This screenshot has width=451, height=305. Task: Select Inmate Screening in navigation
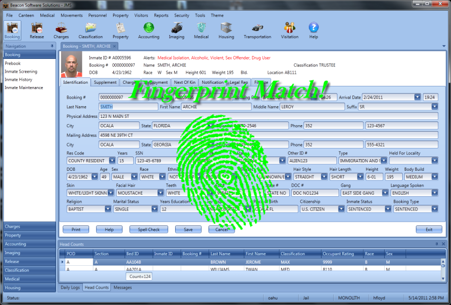tap(21, 72)
